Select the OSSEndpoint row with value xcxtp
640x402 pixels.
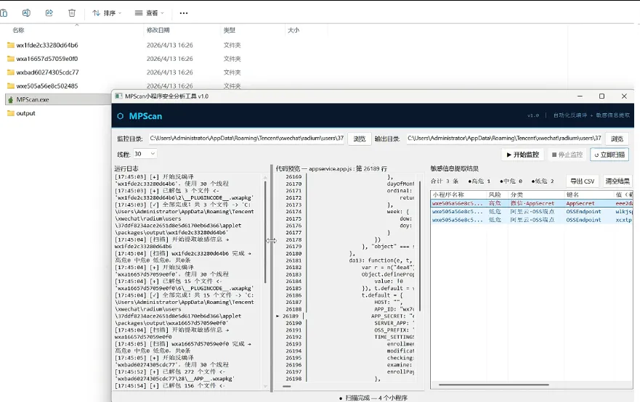point(532,220)
